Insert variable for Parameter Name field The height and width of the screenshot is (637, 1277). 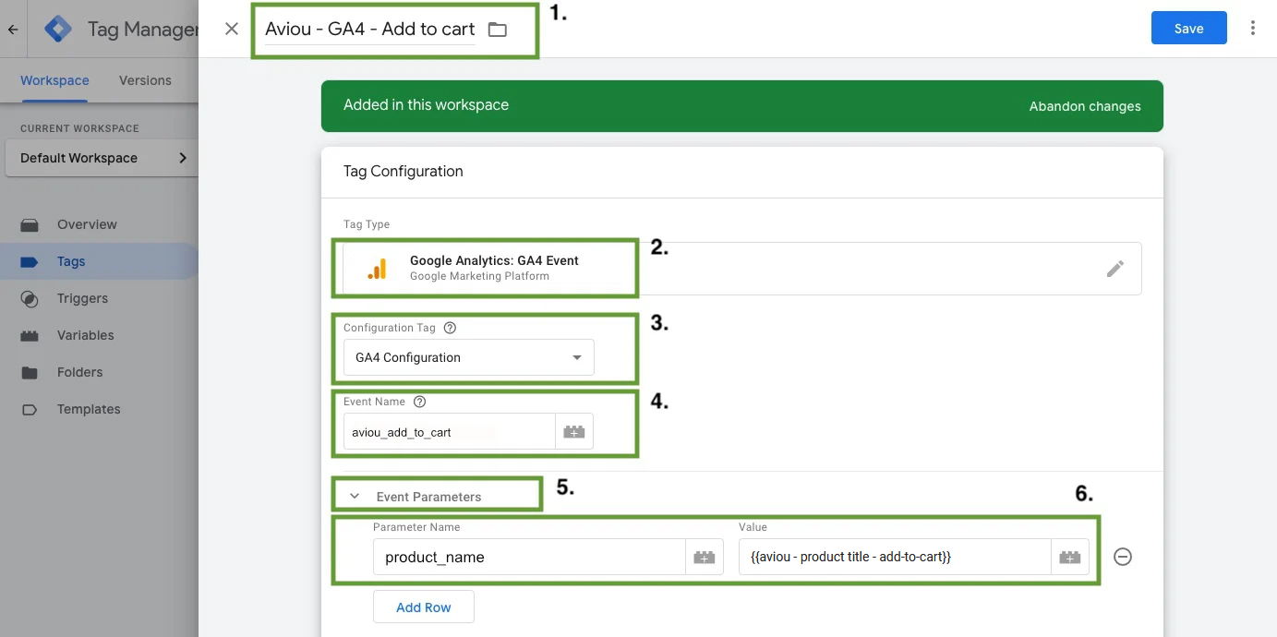tap(705, 557)
